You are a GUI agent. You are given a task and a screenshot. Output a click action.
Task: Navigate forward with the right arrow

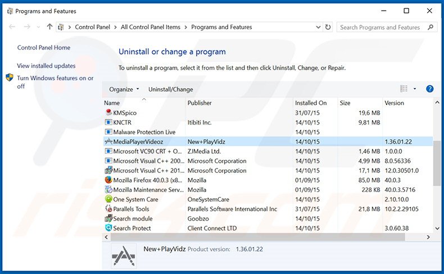click(27, 27)
